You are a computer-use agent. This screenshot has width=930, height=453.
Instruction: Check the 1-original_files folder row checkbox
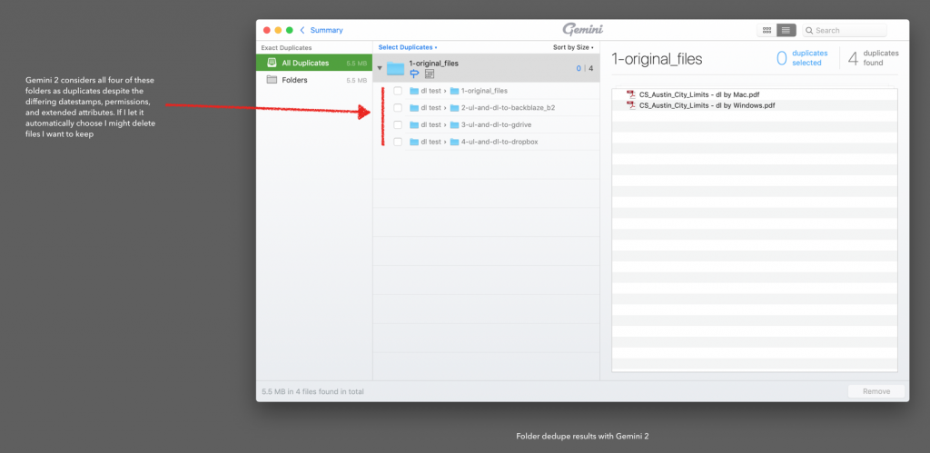tap(398, 91)
